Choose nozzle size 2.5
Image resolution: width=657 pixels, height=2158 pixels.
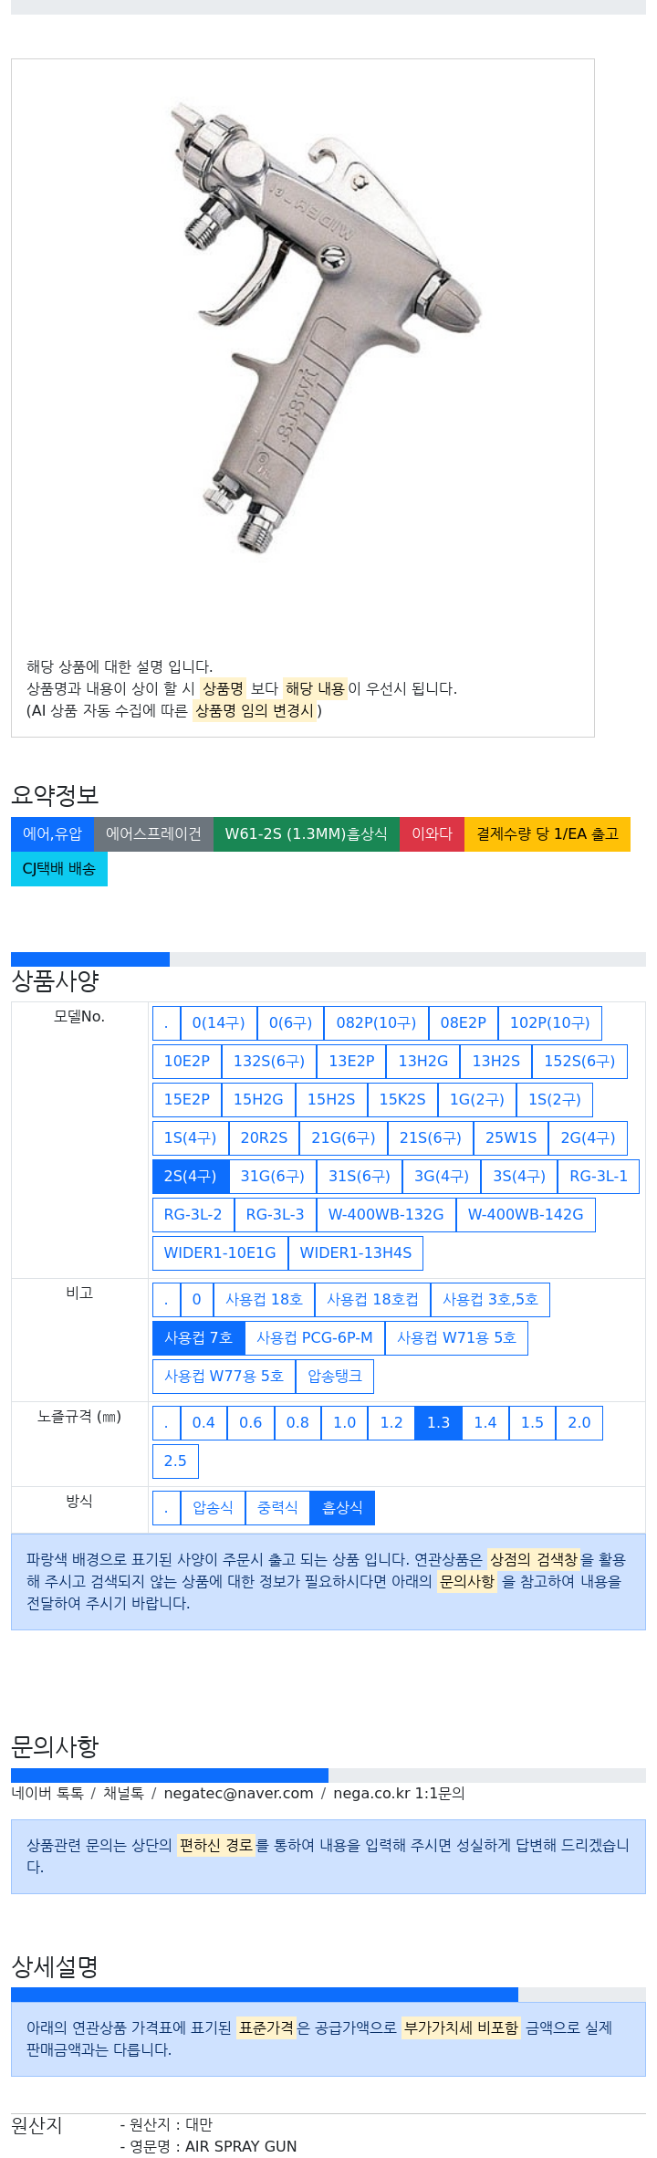[175, 1461]
